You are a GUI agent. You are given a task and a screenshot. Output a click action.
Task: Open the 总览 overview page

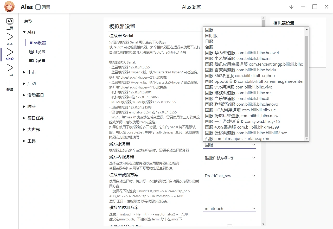tap(28, 21)
